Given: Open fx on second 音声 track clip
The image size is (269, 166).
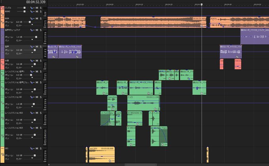Looking at the screenshot, I should [77, 57].
